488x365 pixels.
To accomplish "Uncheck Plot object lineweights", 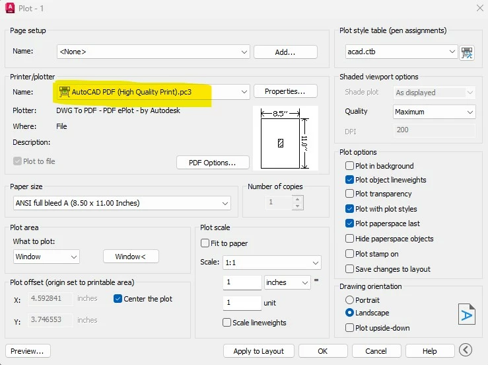I will (349, 180).
